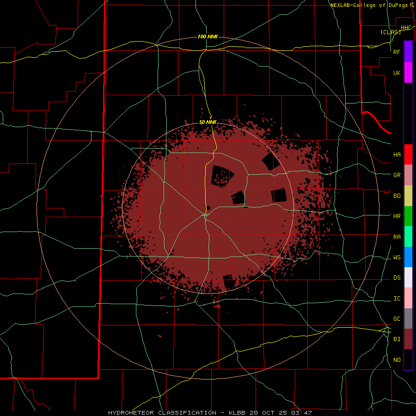
Task: Click the BD legend label
Action: click(397, 196)
